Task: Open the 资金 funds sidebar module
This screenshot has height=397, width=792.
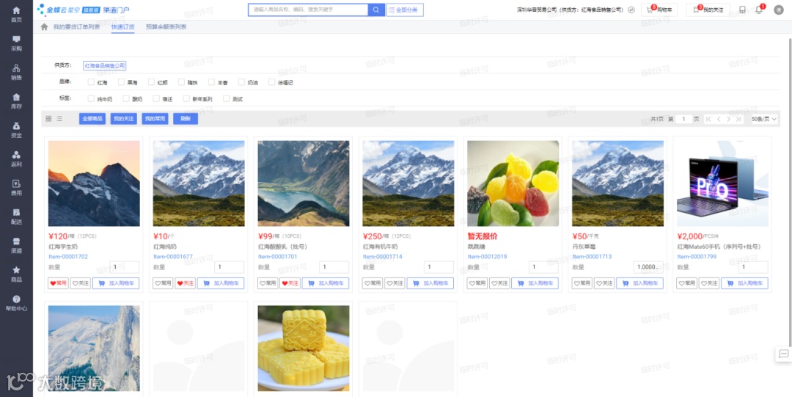Action: [x=16, y=130]
